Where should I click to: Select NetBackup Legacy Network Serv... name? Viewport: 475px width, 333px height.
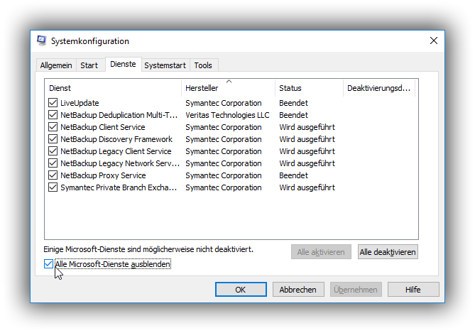(x=120, y=163)
